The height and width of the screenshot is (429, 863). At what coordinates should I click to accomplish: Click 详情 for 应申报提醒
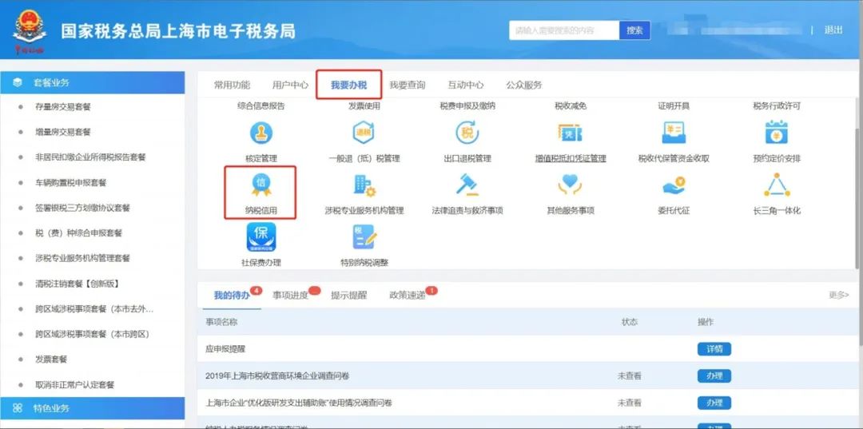[714, 348]
